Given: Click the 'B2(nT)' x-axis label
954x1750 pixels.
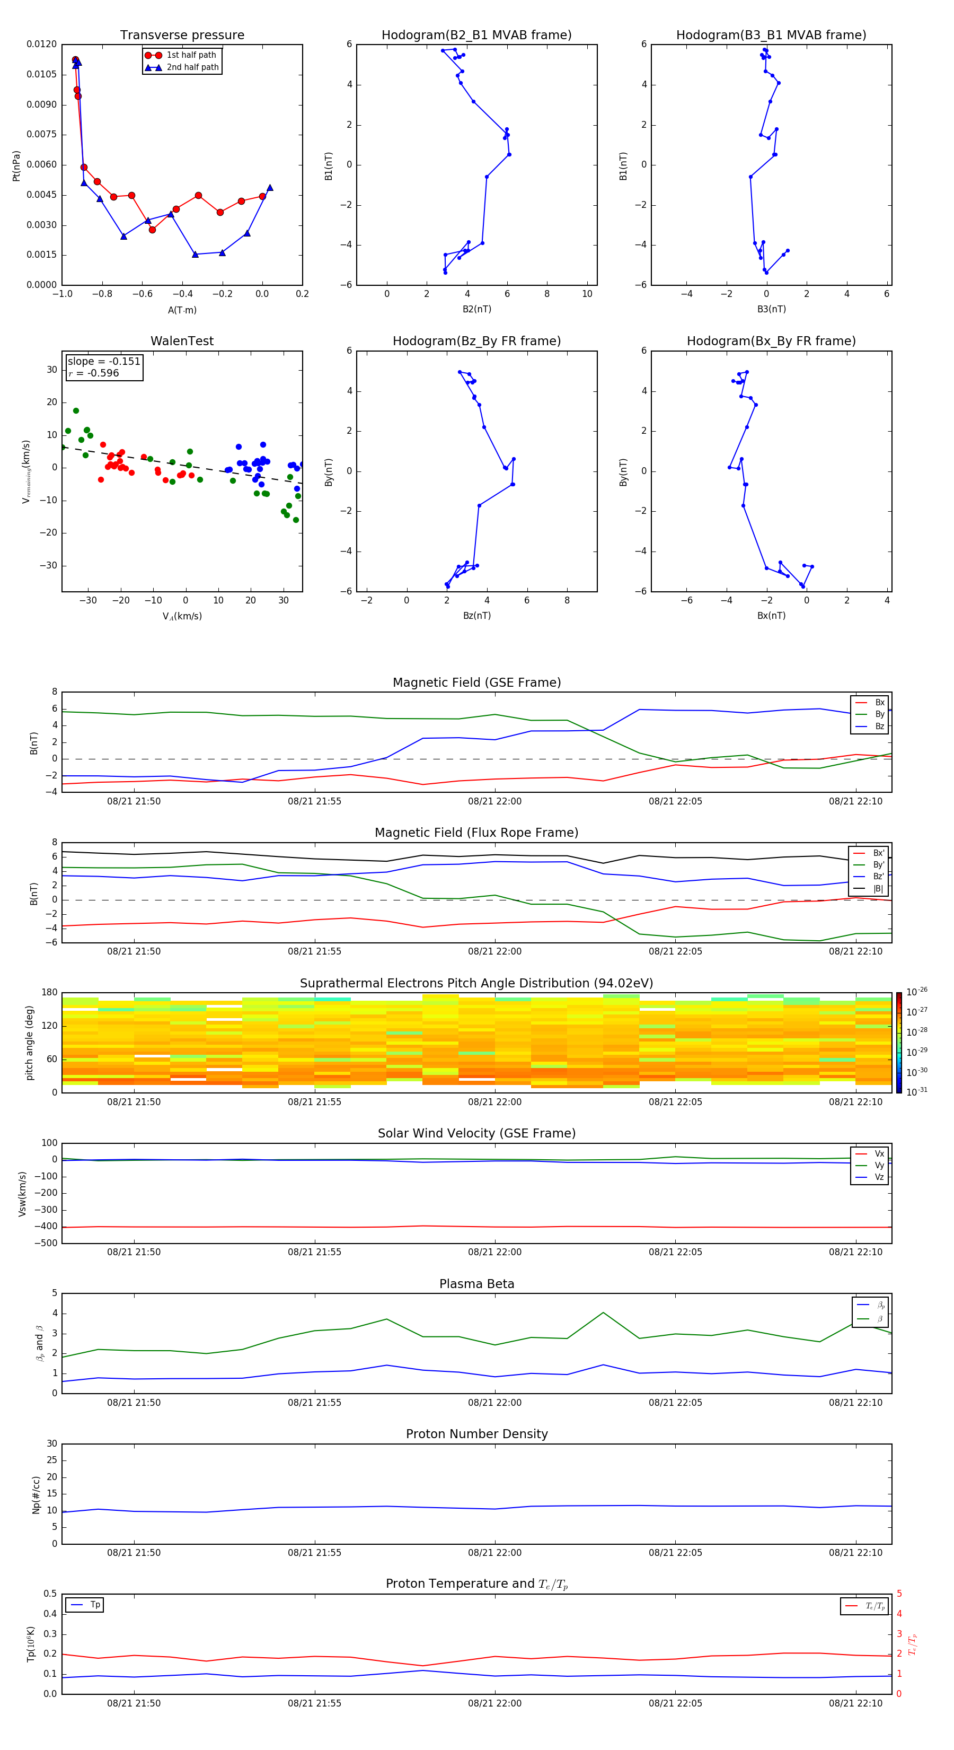Looking at the screenshot, I should coord(476,310).
